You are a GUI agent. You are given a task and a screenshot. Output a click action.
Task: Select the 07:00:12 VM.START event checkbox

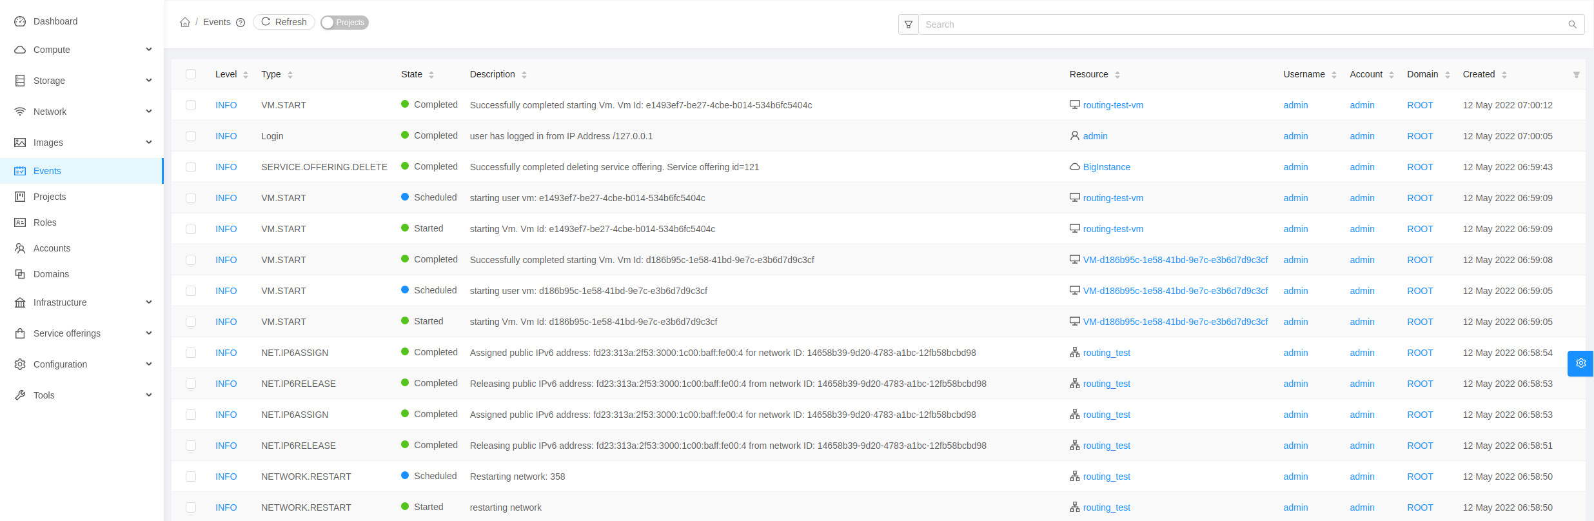191,105
